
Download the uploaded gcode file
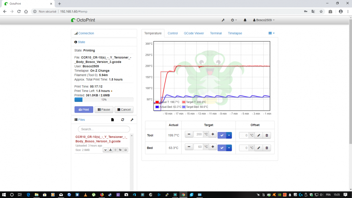point(111,150)
